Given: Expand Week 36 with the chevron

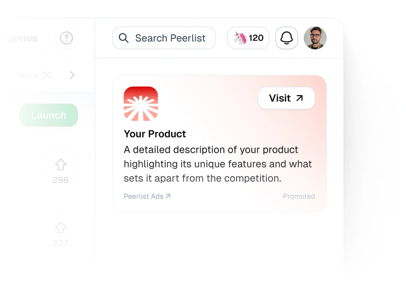Looking at the screenshot, I should pyautogui.click(x=72, y=75).
